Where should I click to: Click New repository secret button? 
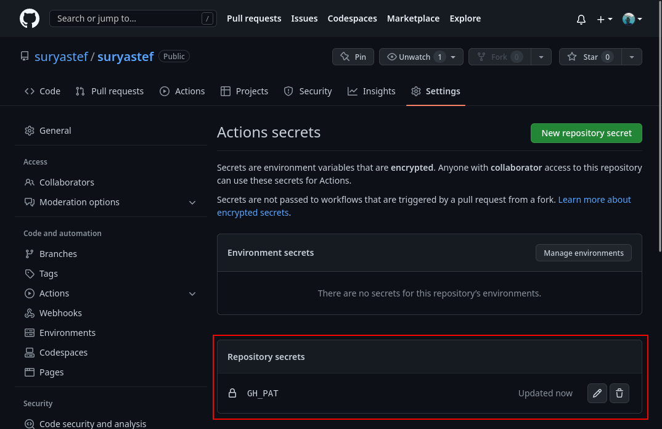[x=586, y=133]
